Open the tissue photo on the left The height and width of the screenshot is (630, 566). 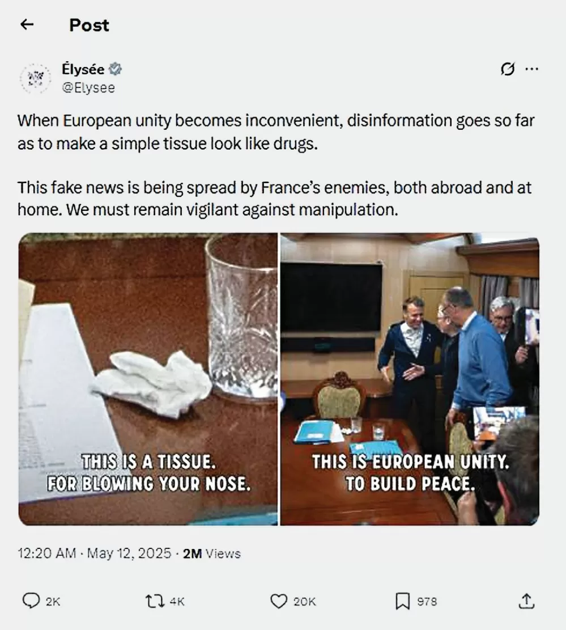(148, 379)
